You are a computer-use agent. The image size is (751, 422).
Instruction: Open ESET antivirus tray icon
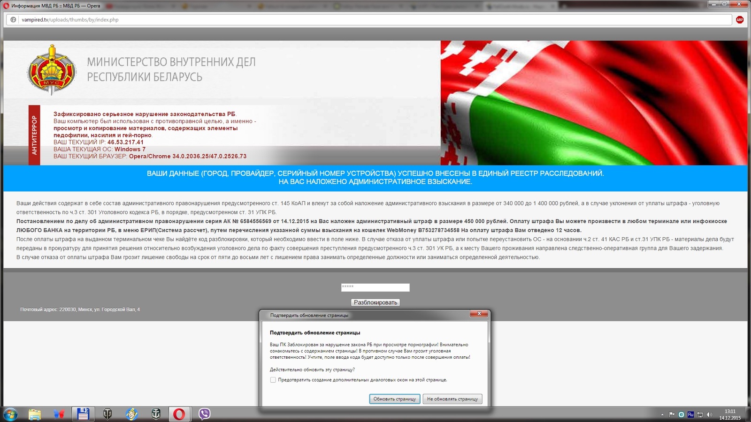point(681,414)
